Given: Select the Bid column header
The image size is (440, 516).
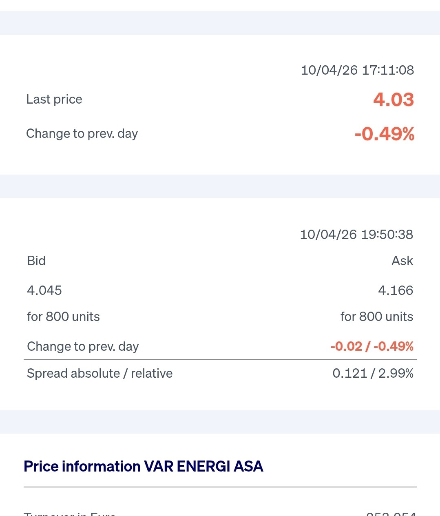Looking at the screenshot, I should (x=36, y=261).
